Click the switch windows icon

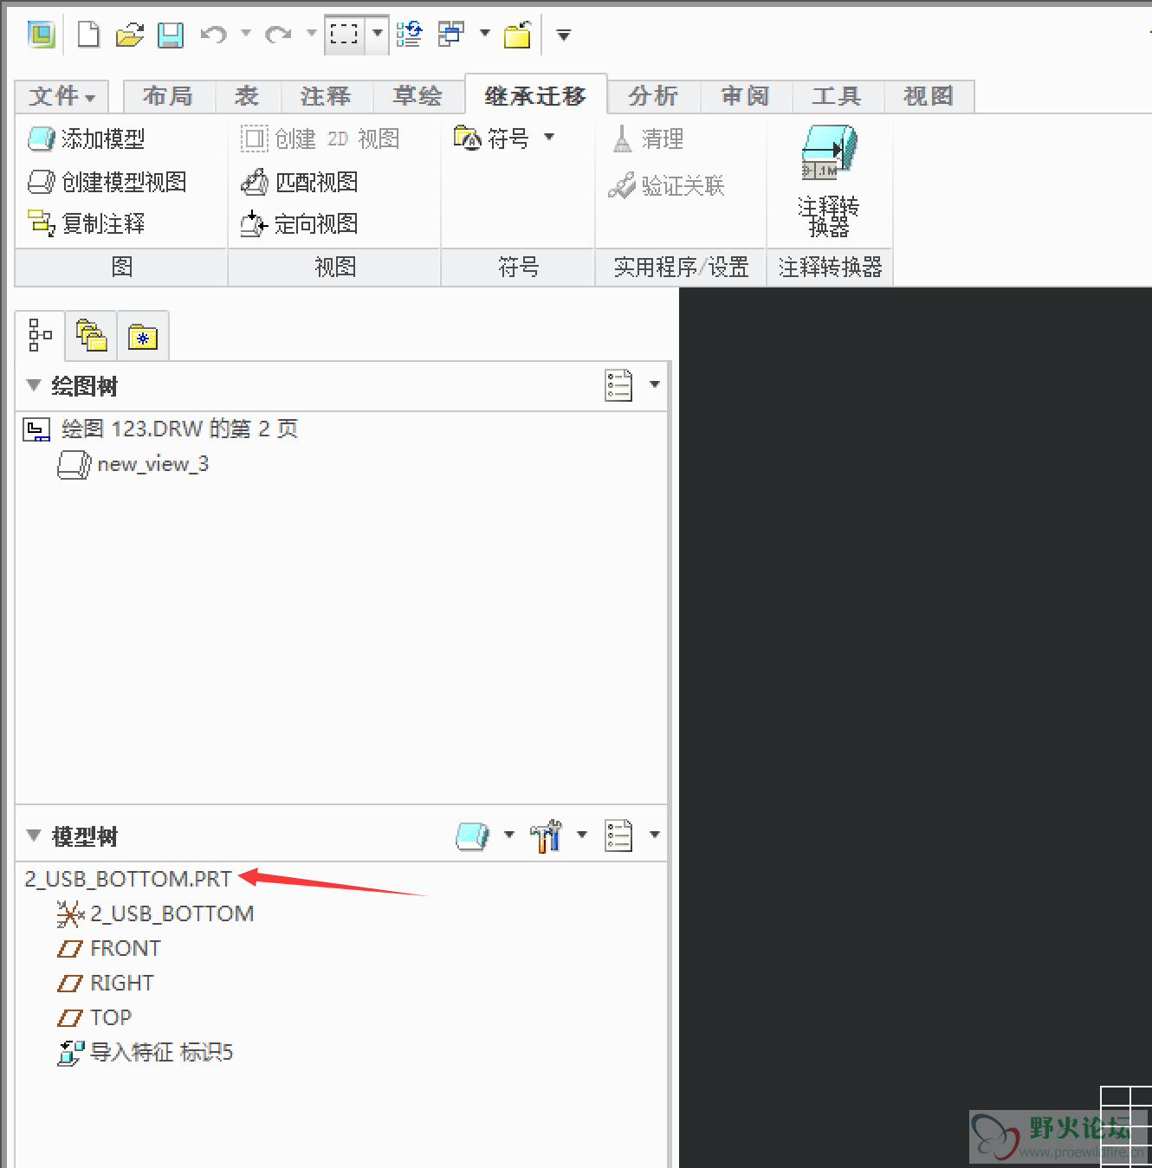[x=451, y=35]
